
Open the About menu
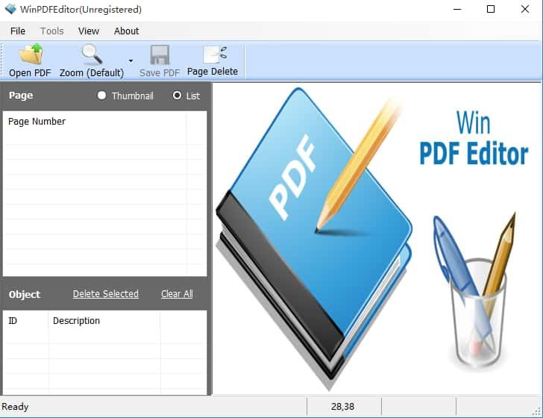(126, 31)
